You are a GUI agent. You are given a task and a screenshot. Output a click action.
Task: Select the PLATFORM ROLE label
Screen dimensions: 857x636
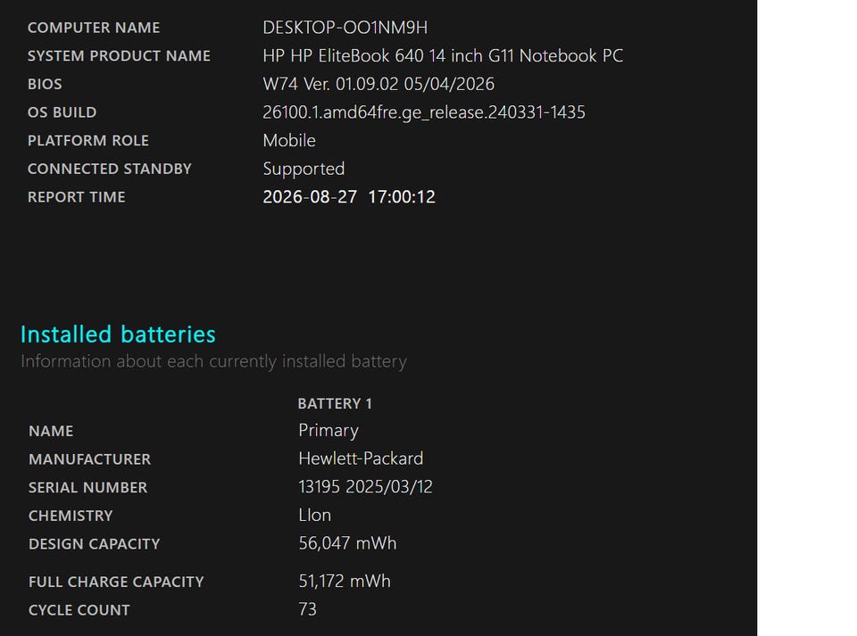tap(88, 140)
